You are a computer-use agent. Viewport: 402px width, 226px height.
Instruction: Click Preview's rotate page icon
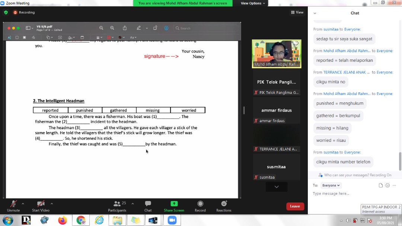coord(155,28)
